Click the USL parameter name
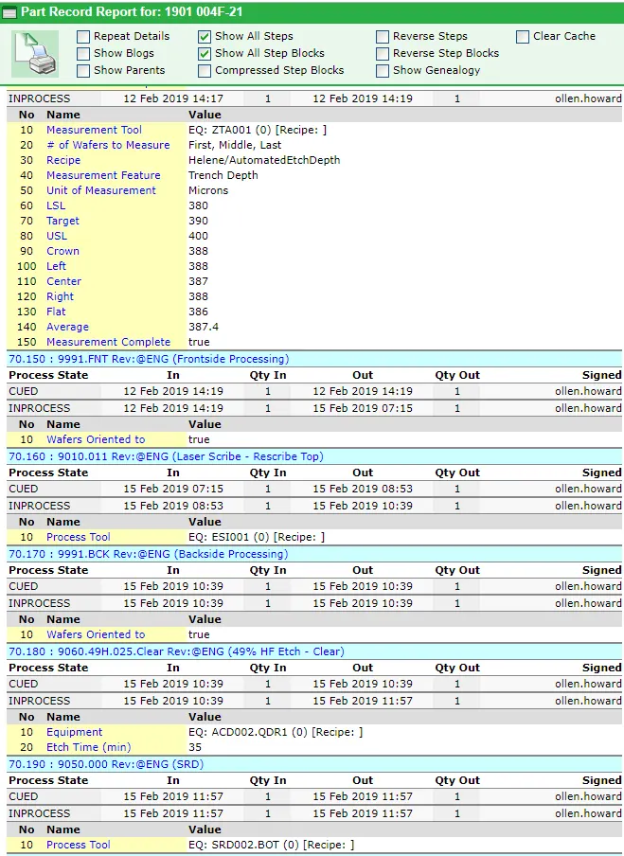Image resolution: width=624 pixels, height=856 pixels. tap(57, 236)
